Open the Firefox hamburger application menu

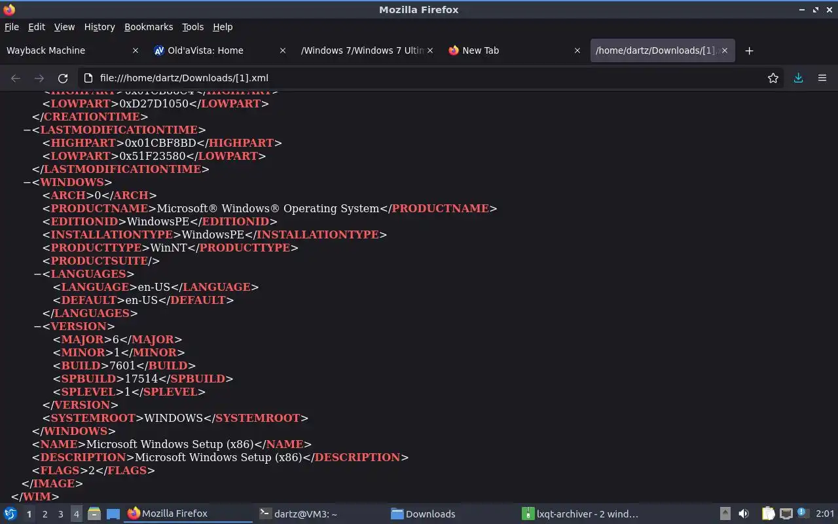822,78
